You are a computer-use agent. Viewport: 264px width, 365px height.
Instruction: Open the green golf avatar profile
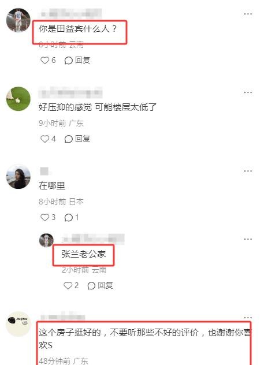pos(18,99)
